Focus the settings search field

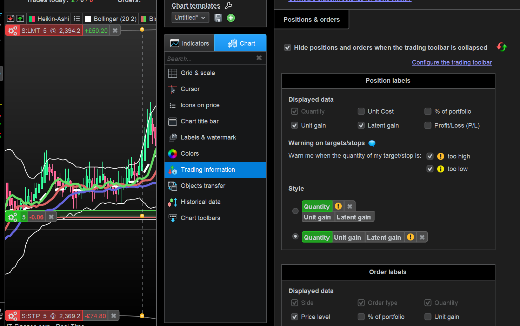click(x=211, y=59)
